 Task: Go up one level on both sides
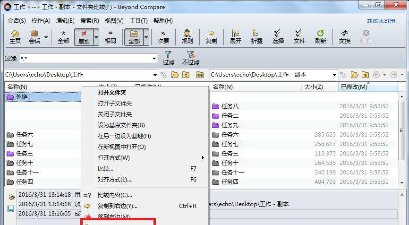click(200, 75)
